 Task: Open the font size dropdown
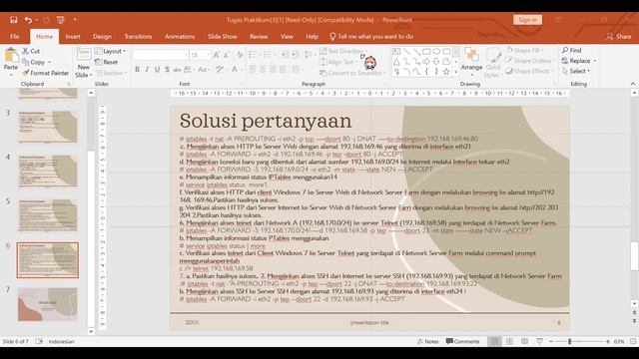[209, 55]
